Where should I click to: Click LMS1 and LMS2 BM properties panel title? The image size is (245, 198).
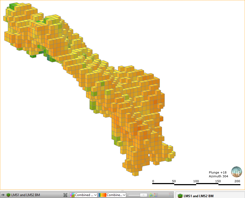click(198, 196)
